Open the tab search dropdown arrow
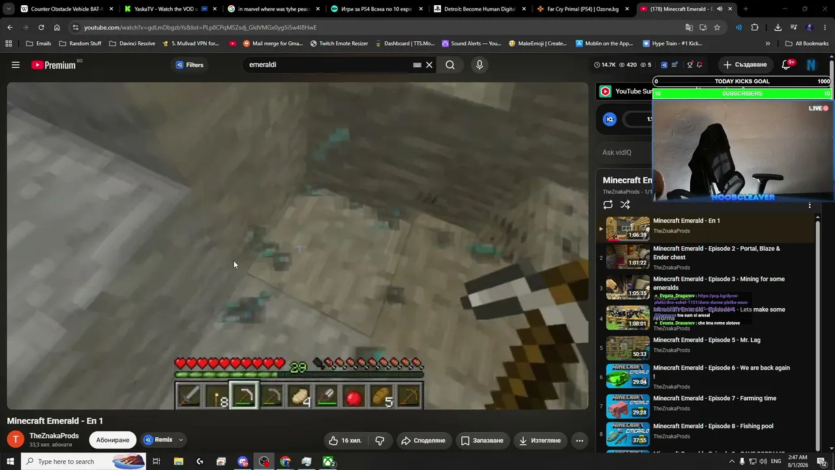The width and height of the screenshot is (835, 470). tap(8, 9)
